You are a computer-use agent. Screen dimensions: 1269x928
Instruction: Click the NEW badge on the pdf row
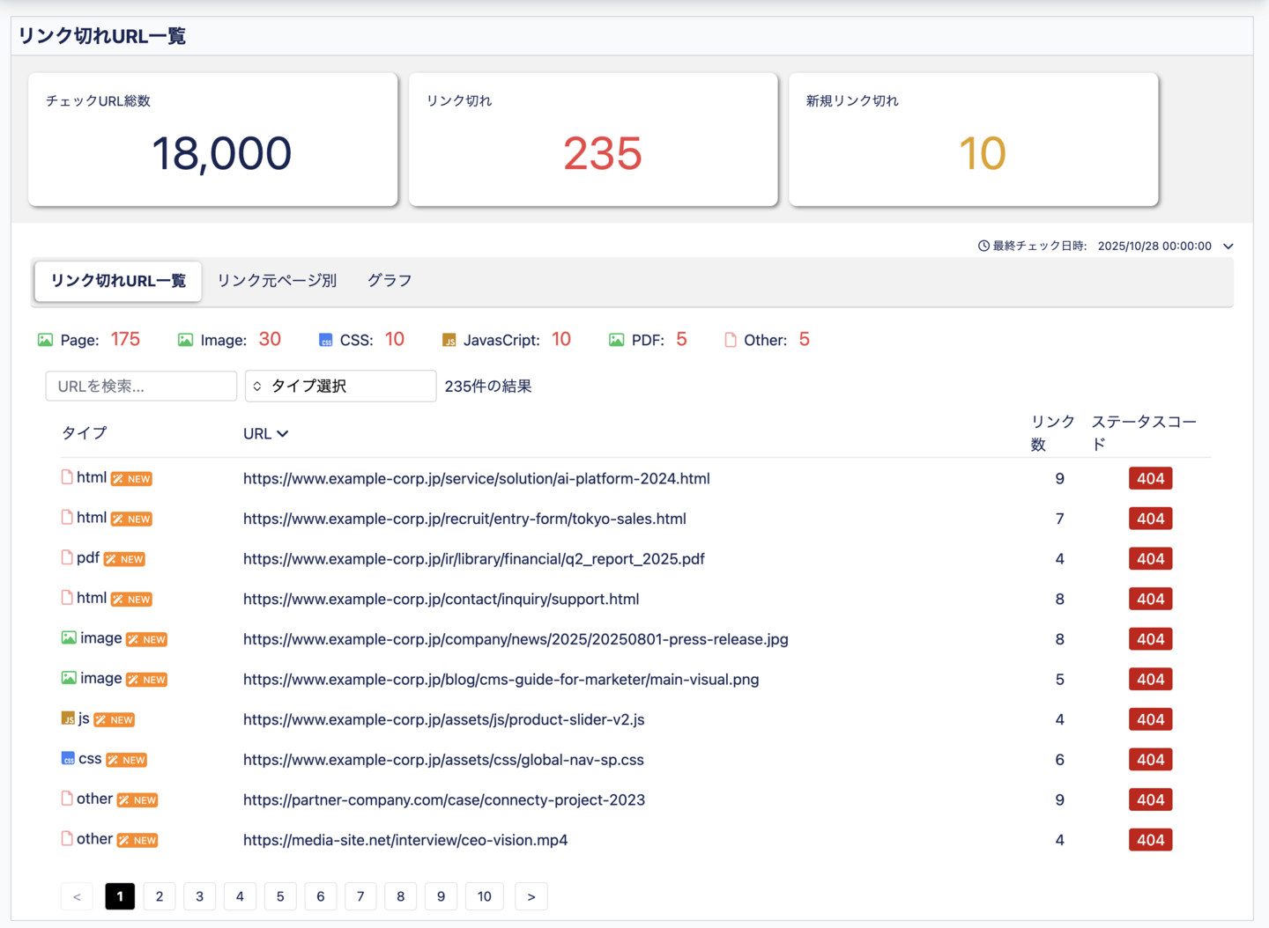[x=124, y=559]
